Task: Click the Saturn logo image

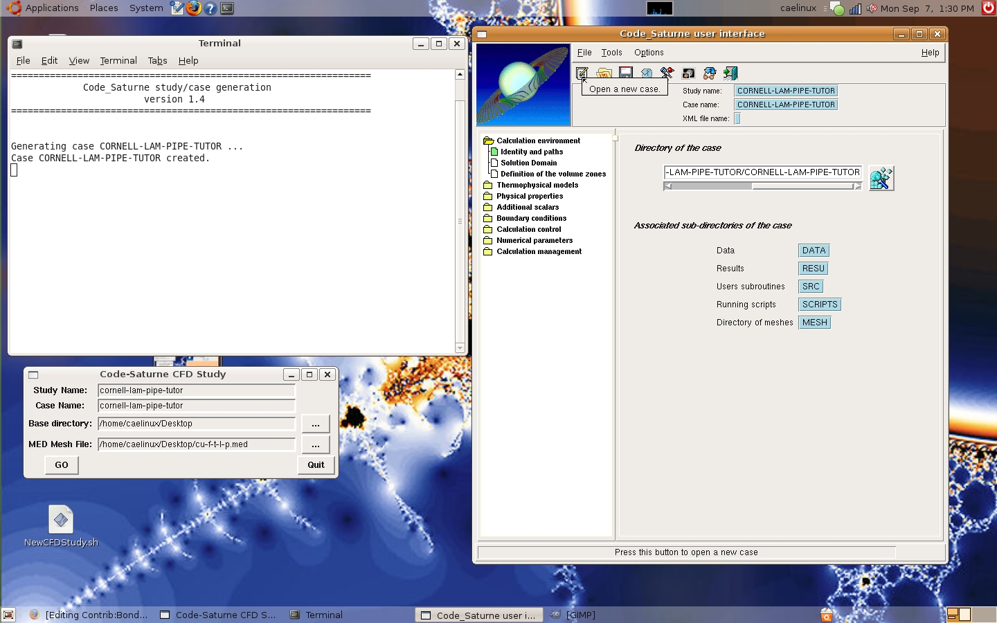Action: coord(523,84)
